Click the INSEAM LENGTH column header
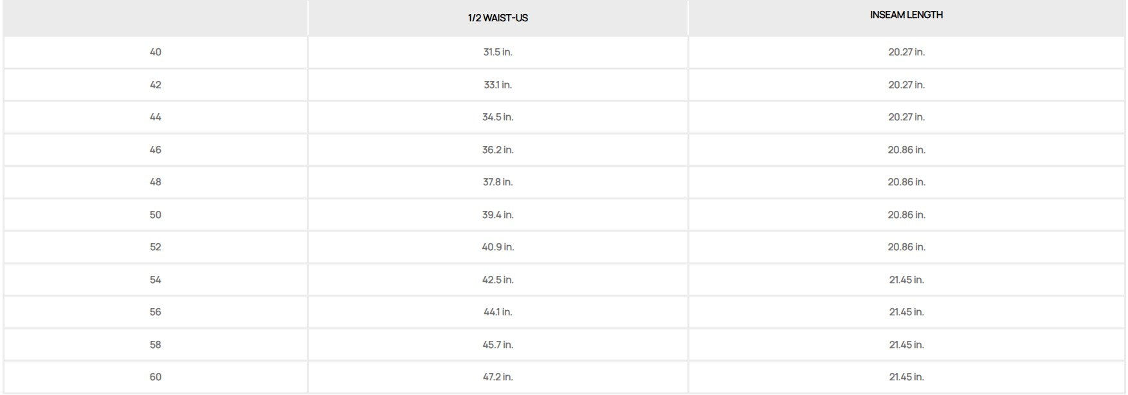 pyautogui.click(x=906, y=15)
